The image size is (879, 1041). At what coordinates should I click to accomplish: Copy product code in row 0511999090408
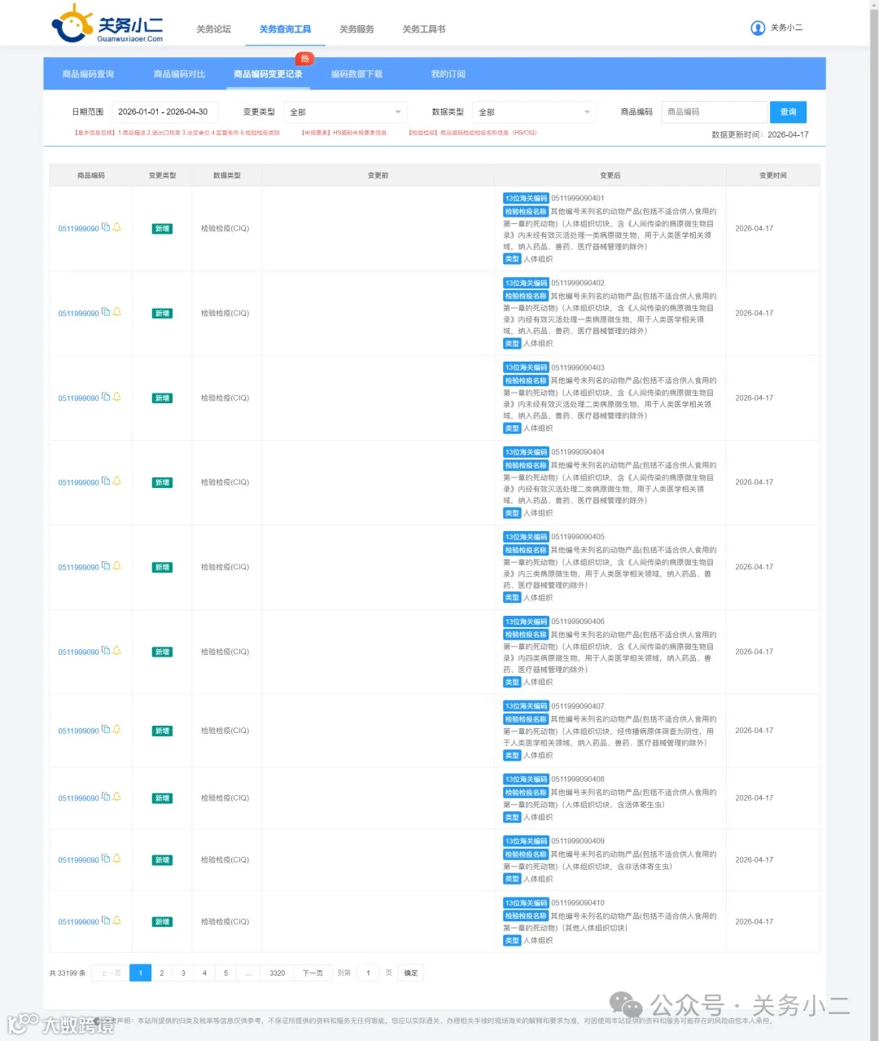[106, 797]
